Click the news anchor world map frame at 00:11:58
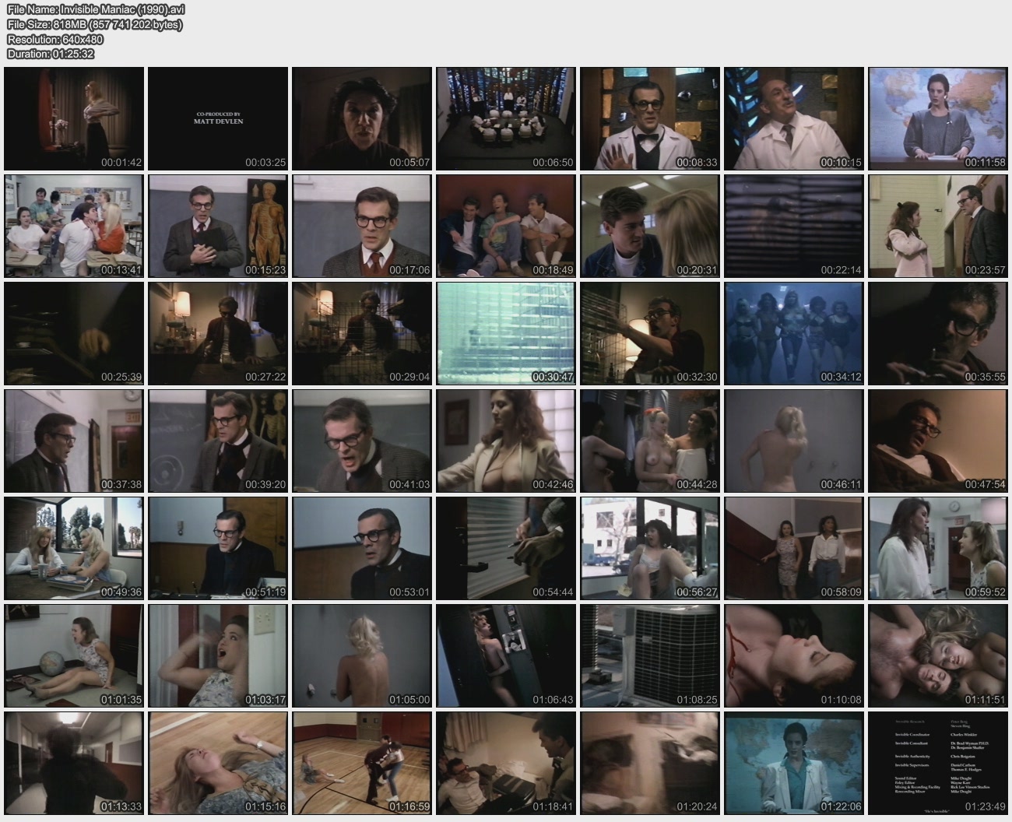1012x822 pixels. (938, 118)
